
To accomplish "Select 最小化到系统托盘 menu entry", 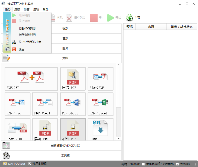I will 31,42.
